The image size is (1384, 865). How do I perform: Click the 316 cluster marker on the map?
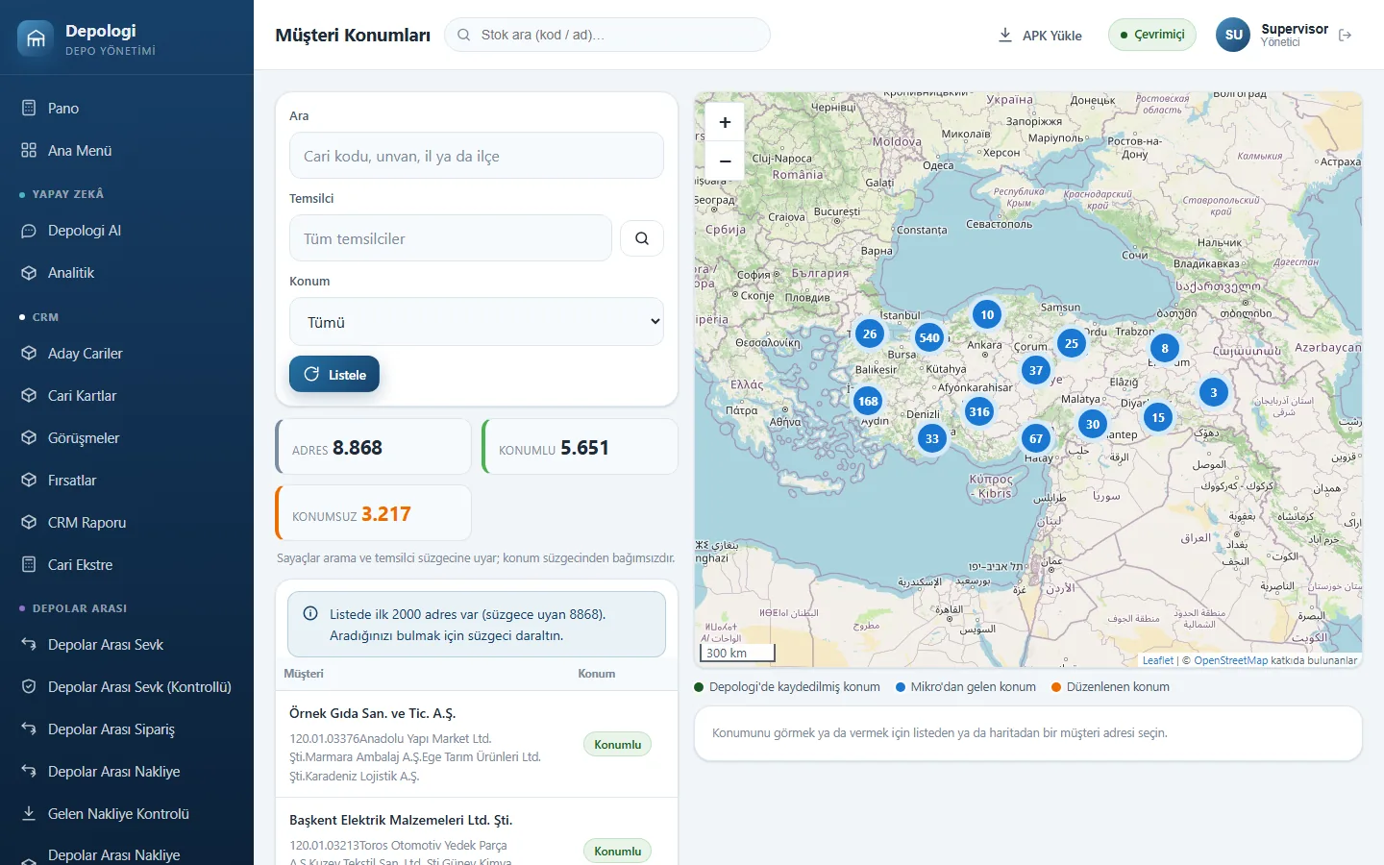point(979,411)
